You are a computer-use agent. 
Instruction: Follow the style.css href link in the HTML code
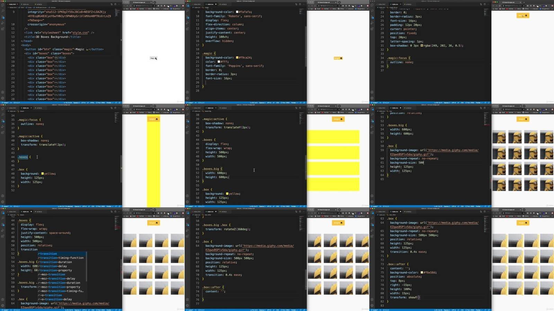click(80, 33)
